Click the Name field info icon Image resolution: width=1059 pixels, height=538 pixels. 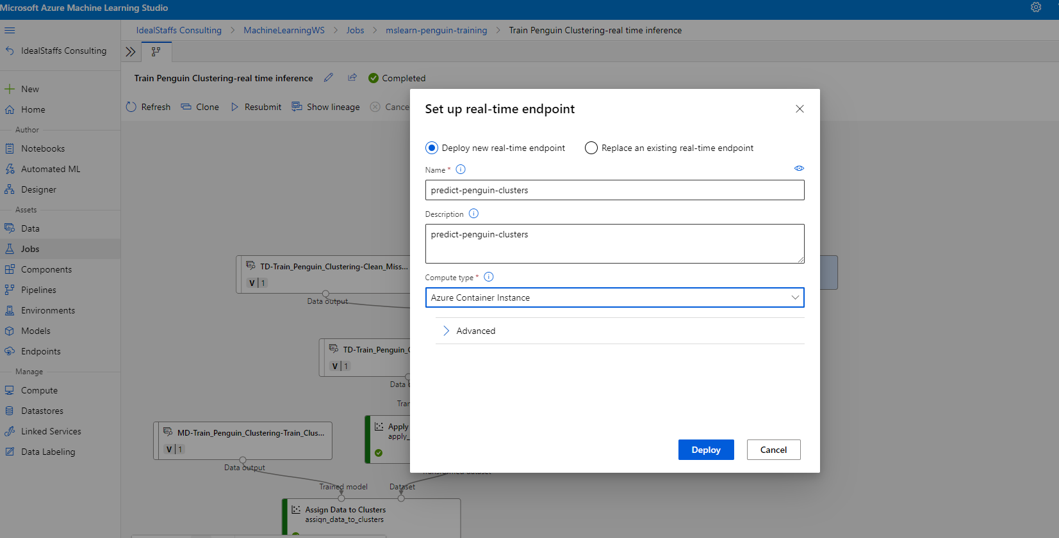[461, 170]
